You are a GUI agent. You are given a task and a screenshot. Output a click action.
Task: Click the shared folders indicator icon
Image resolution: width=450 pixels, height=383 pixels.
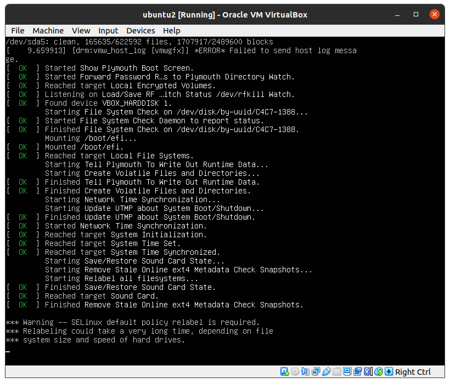point(336,371)
